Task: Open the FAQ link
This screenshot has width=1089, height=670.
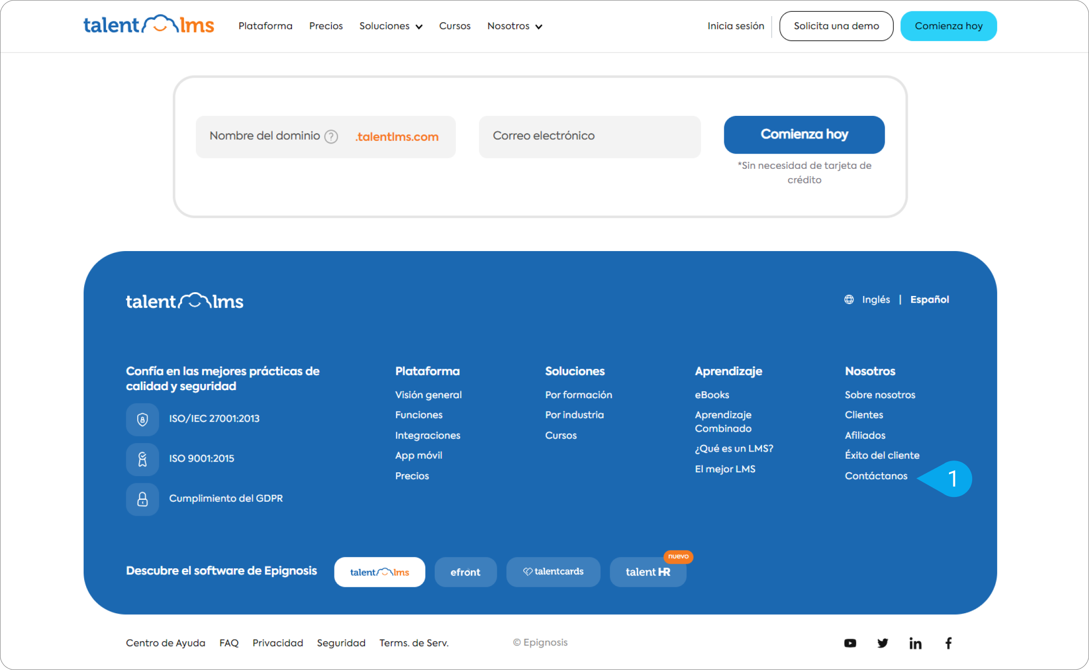Action: 229,643
